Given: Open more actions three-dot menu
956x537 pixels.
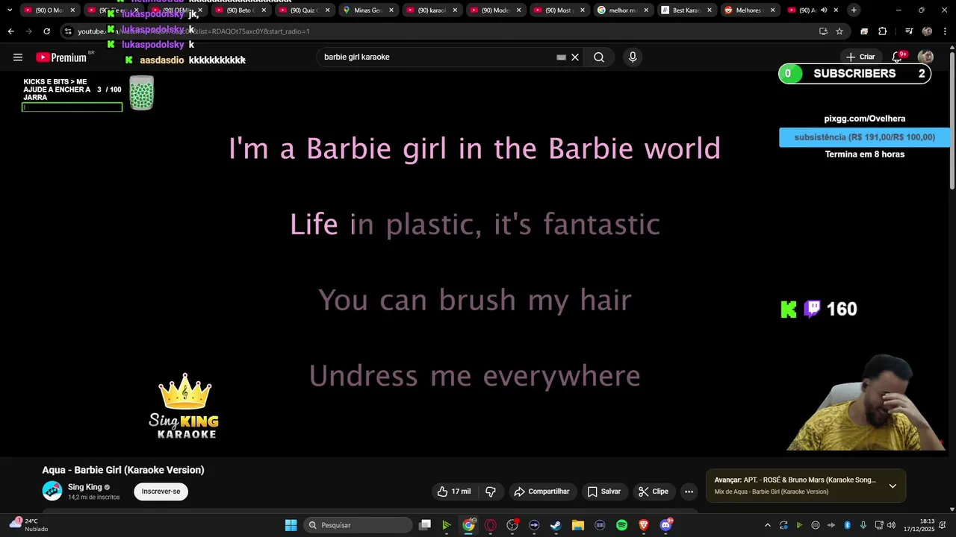Looking at the screenshot, I should (689, 492).
